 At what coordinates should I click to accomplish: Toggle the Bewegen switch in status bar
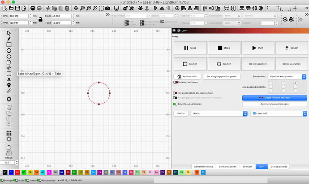point(2,180)
